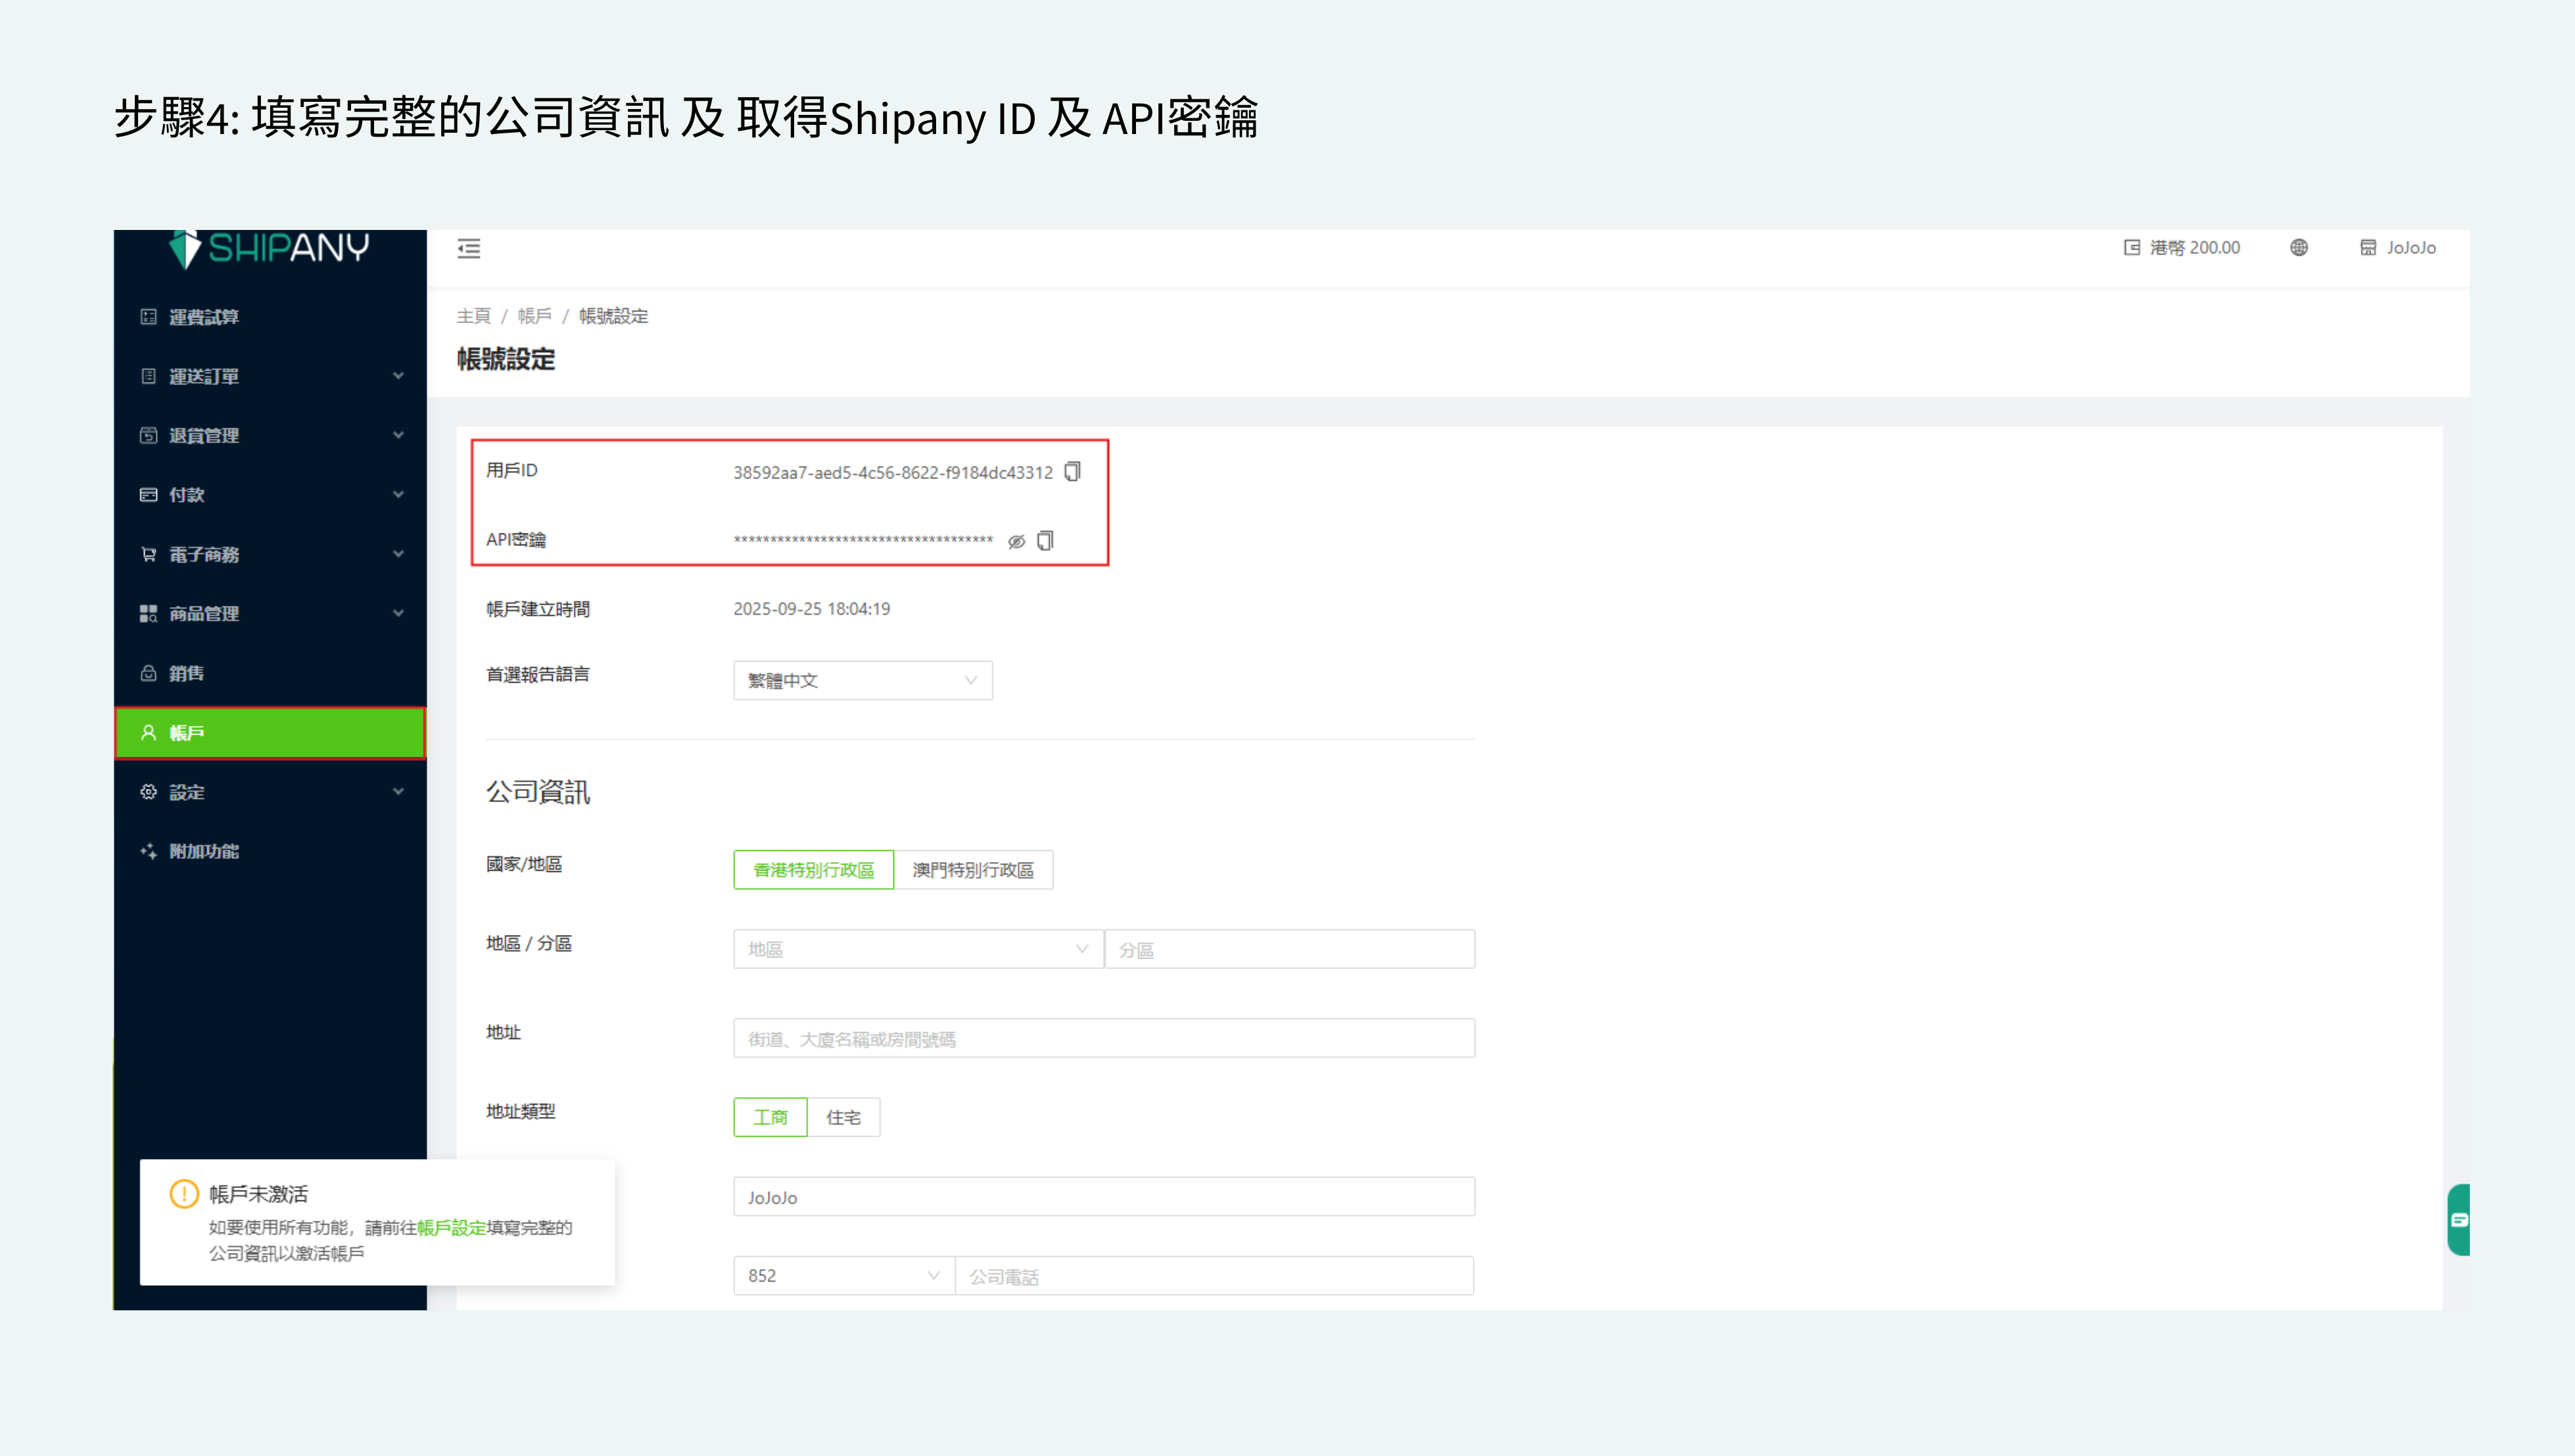Copy the user ID value
2575x1456 pixels.
1072,471
